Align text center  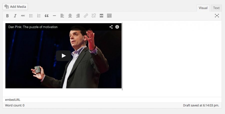point(70,16)
